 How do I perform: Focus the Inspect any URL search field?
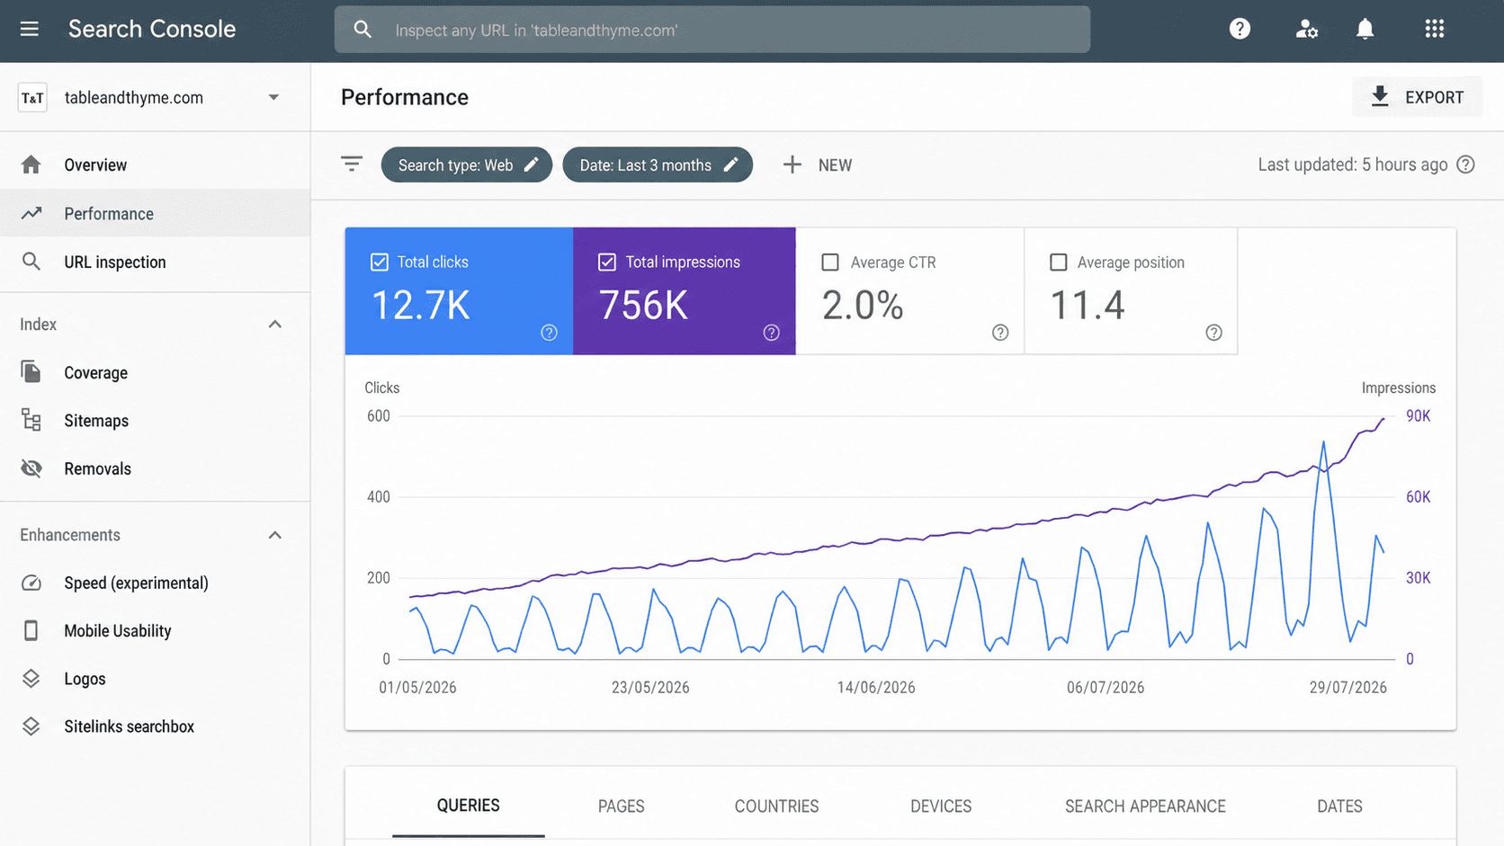click(x=712, y=30)
